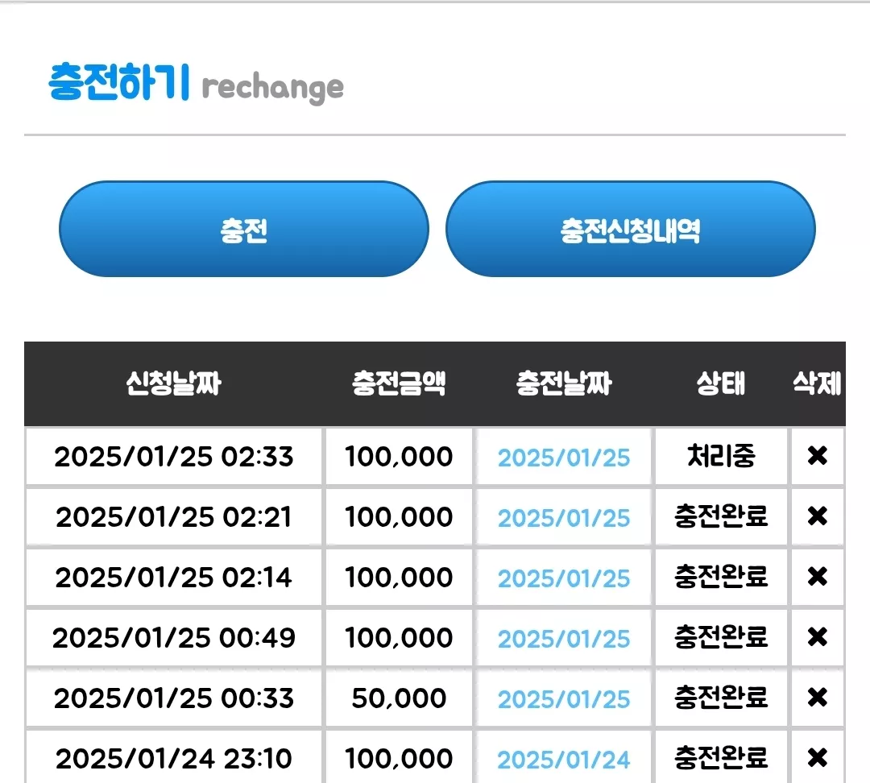Select the 50,000 amount cell
Screen dimensions: 870x783
[399, 698]
